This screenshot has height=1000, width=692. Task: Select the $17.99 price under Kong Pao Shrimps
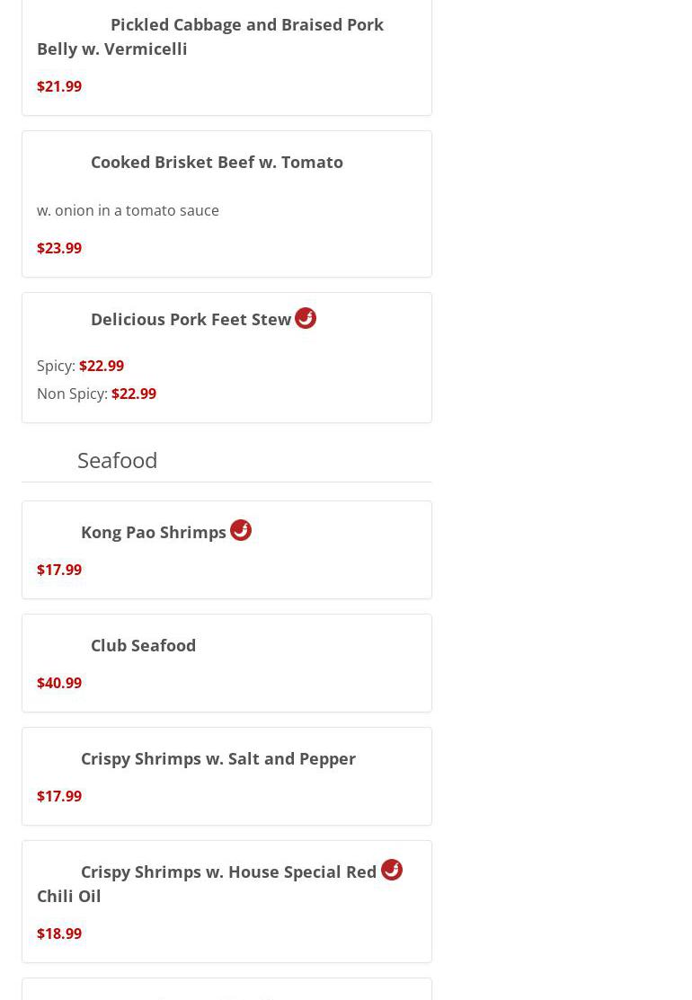pyautogui.click(x=59, y=570)
